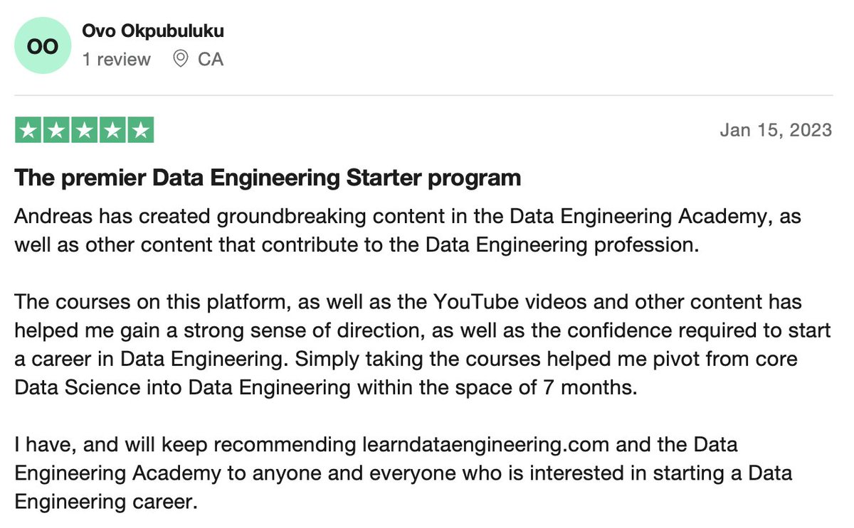Click the word YouTube in the review
This screenshot has width=854, height=528.
pos(471,302)
